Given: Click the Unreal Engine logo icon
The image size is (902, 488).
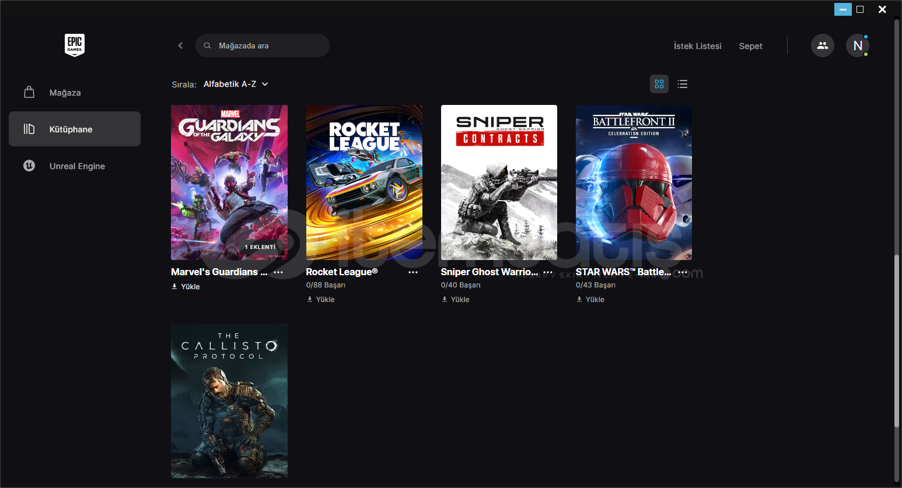Looking at the screenshot, I should point(29,166).
